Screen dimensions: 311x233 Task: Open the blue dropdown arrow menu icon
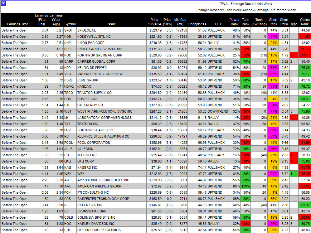coord(3,3)
